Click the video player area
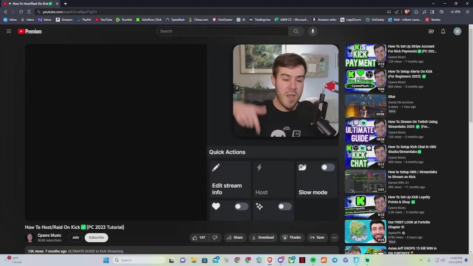This screenshot has height=266, width=473. click(x=182, y=132)
